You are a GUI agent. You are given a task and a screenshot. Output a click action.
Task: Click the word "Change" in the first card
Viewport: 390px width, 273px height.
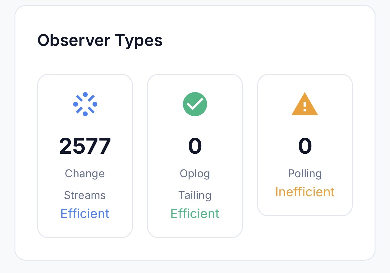click(x=85, y=174)
